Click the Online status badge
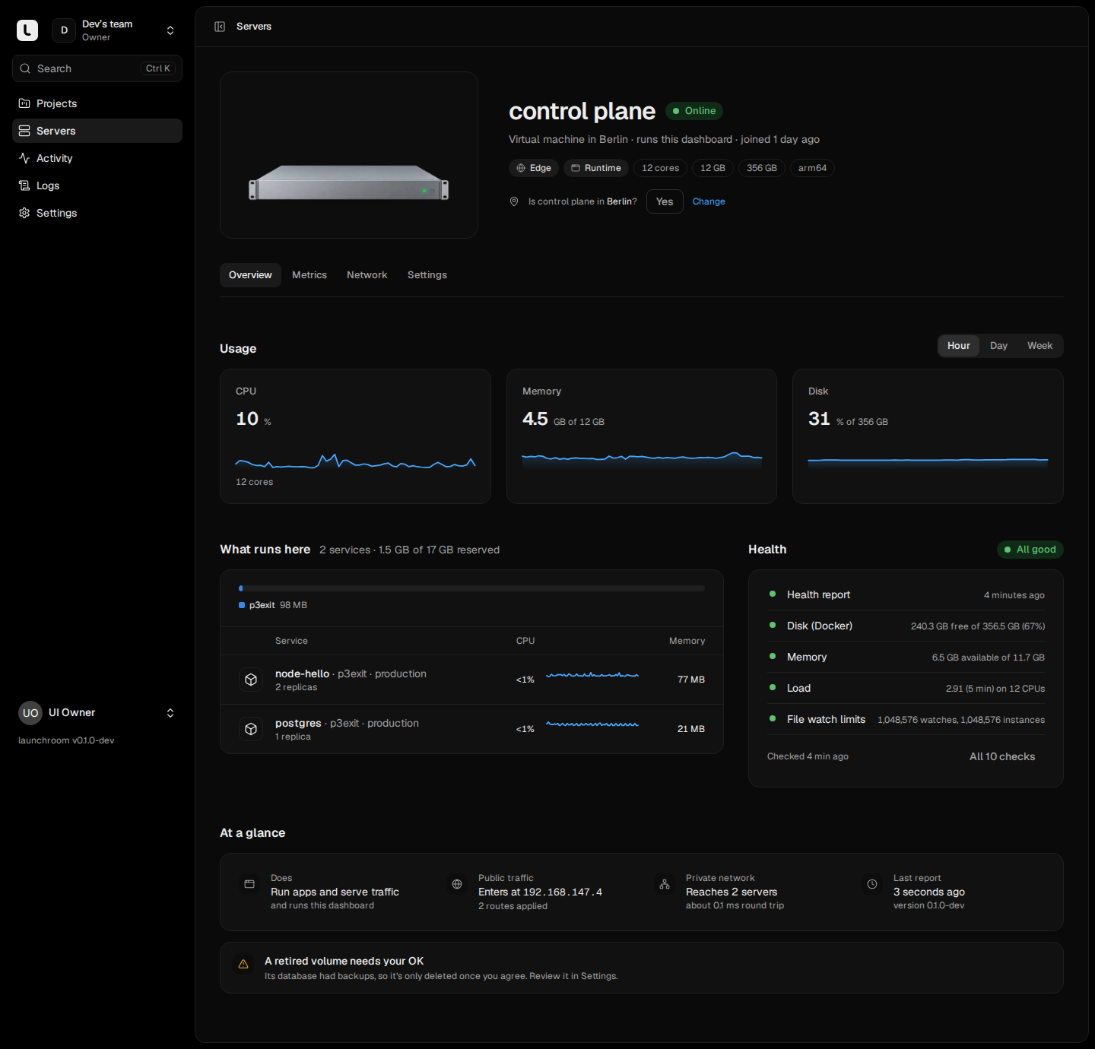Image resolution: width=1095 pixels, height=1049 pixels. [694, 111]
